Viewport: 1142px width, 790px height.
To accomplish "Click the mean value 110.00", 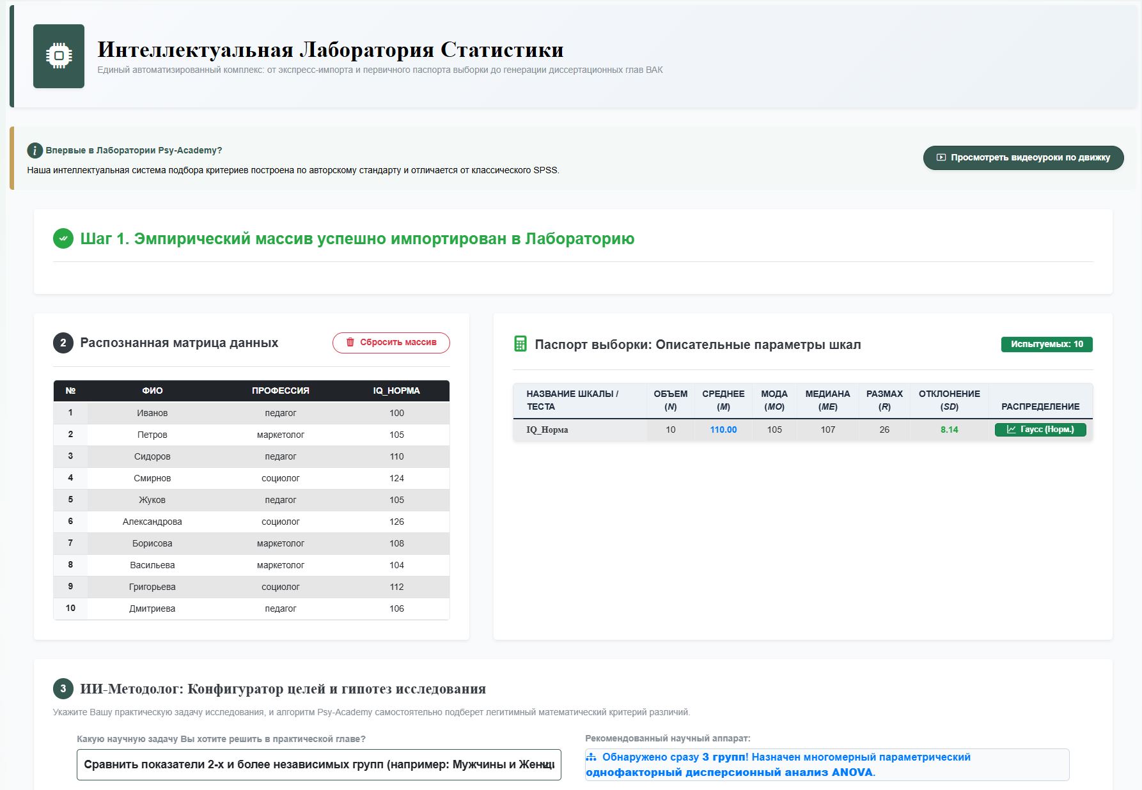I will [723, 430].
